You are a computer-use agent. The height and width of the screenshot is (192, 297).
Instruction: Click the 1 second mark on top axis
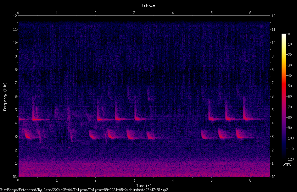(57, 13)
